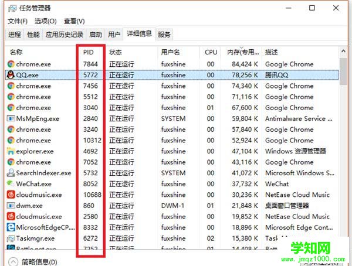
Task: Click the Task Manager title bar icon
Action: coord(12,9)
